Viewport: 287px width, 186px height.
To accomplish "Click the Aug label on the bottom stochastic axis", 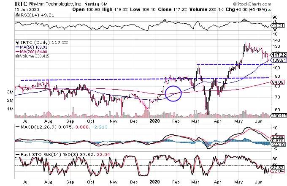I will (48, 182).
